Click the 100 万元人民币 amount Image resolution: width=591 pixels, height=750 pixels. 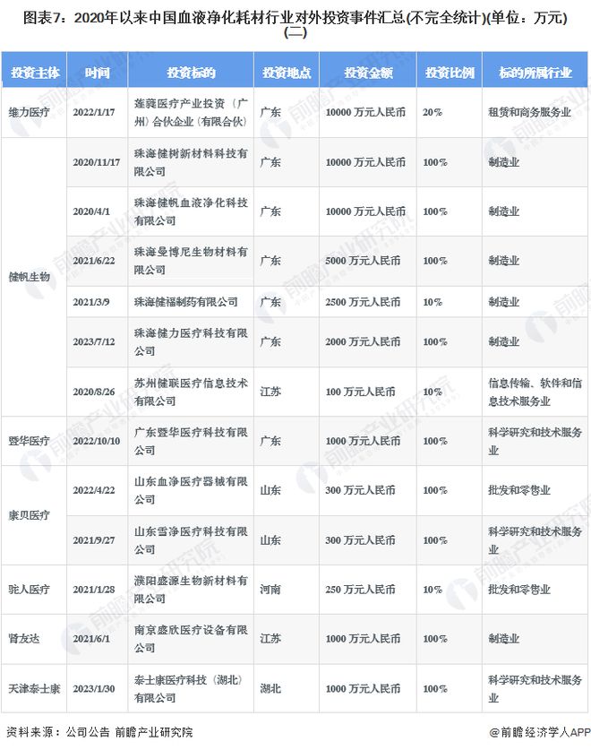coord(361,392)
